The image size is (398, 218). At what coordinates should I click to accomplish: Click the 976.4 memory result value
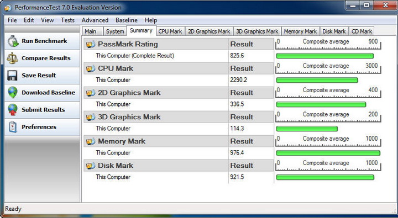tap(237, 152)
